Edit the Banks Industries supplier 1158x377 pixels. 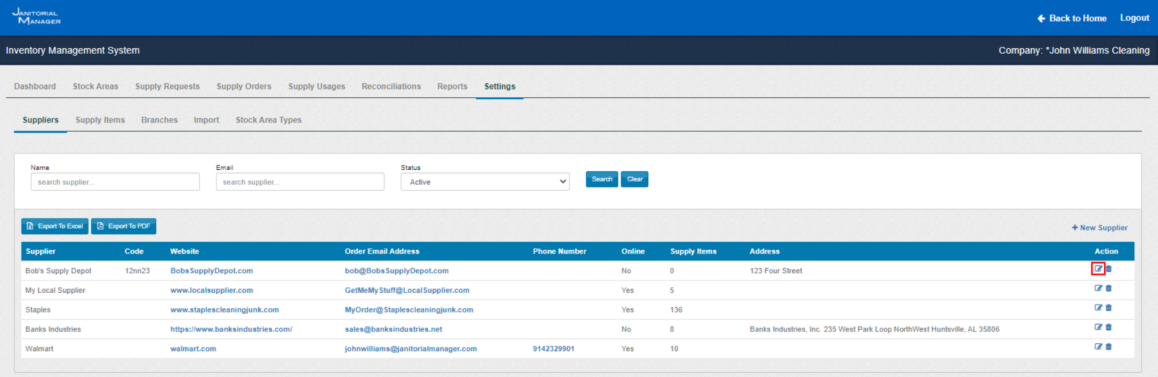(x=1098, y=327)
